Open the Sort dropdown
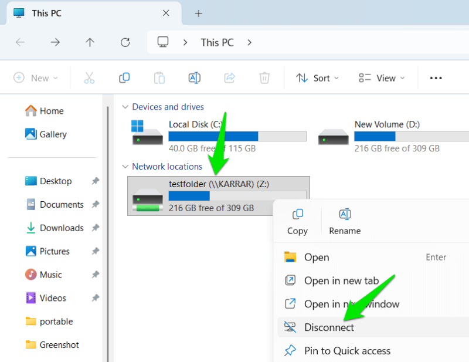This screenshot has height=362, width=469. (x=317, y=77)
